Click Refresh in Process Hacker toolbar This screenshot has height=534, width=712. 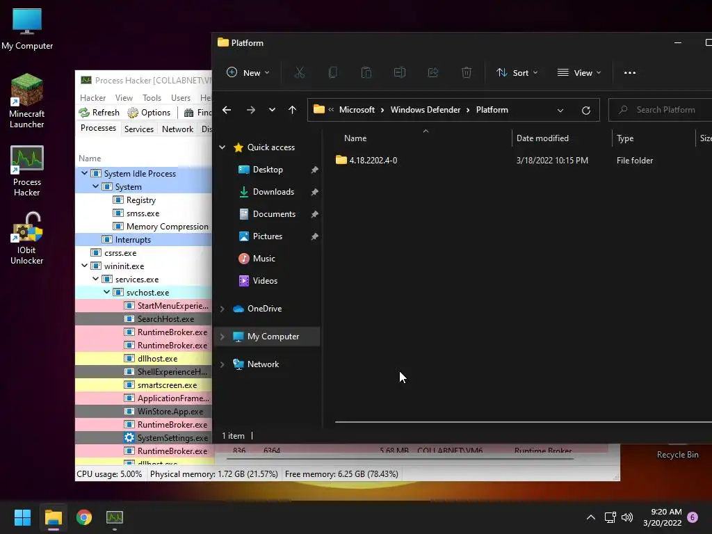[99, 112]
